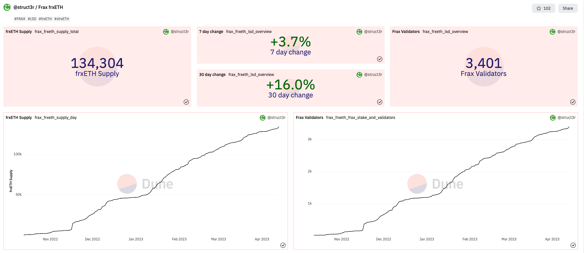Click the checkmark icon on frxETH Supply chart
Screen dimensions: 584x253
point(283,245)
